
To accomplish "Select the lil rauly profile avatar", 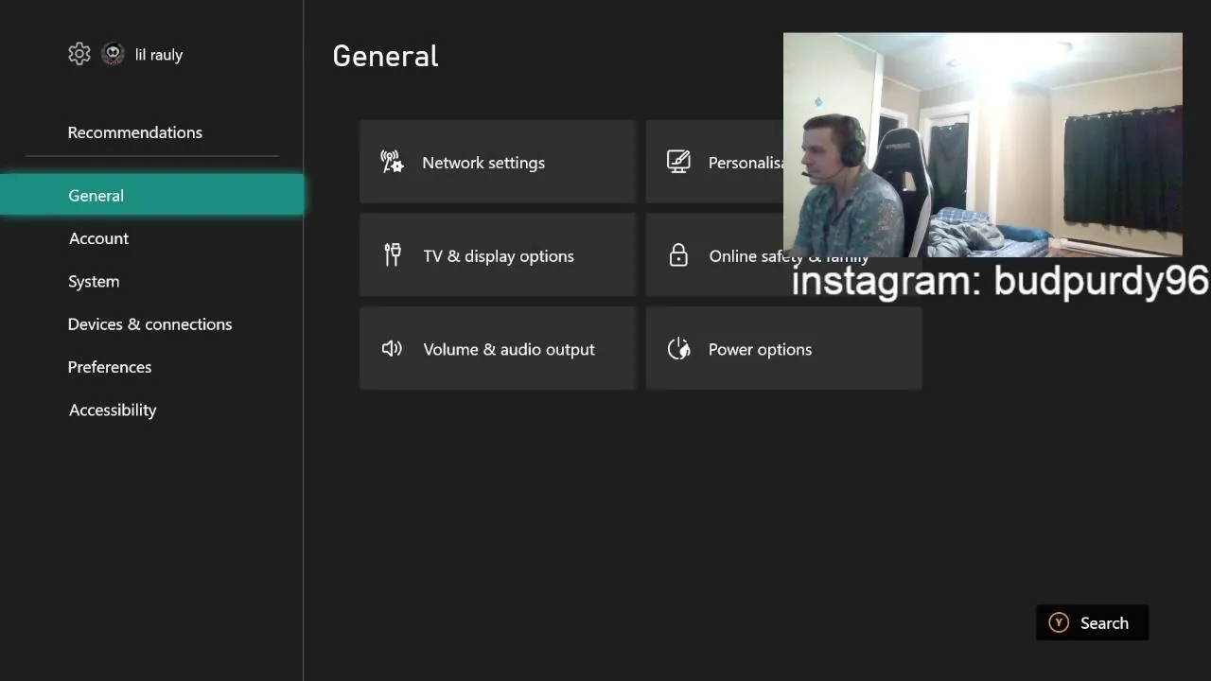I will (x=113, y=54).
